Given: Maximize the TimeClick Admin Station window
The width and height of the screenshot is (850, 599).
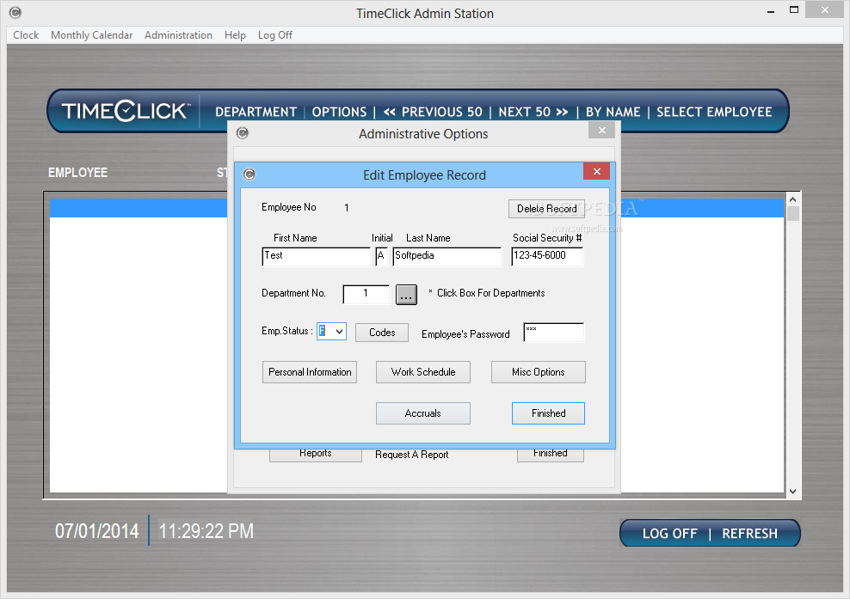Looking at the screenshot, I should [793, 9].
